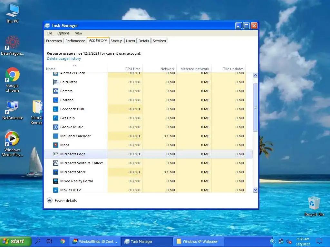Click the Microsoft Store app icon
Screen dimensions: 330x247
[x=55, y=172]
